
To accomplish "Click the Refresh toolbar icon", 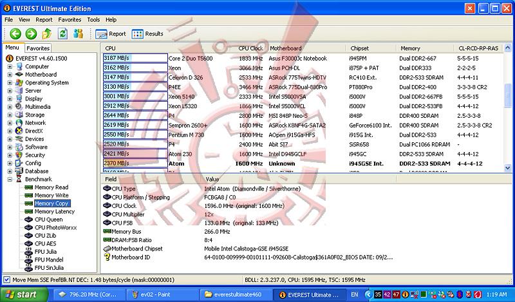I will pyautogui.click(x=62, y=33).
